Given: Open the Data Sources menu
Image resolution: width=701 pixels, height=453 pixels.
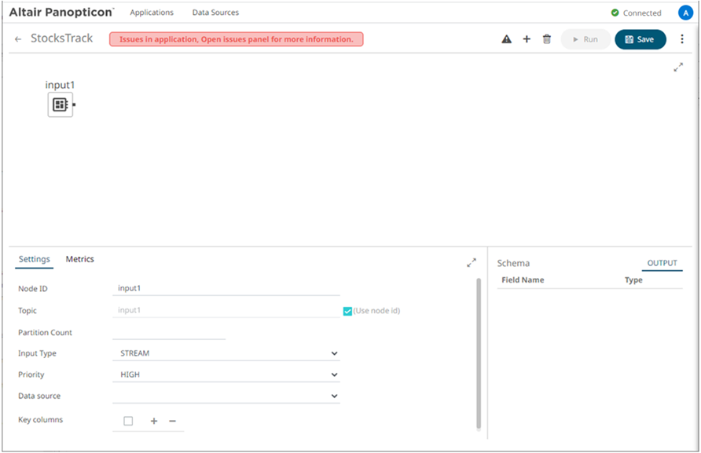Looking at the screenshot, I should coord(215,13).
